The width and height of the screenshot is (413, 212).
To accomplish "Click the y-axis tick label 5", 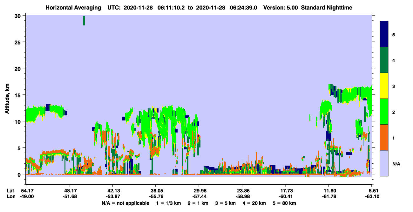I will [x=20, y=148].
